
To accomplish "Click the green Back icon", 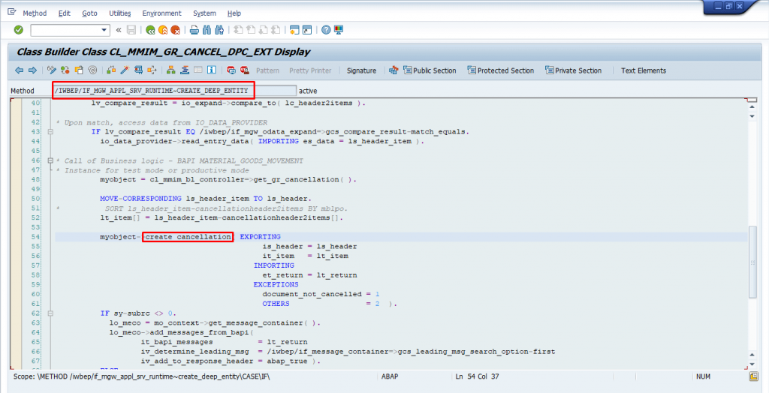I will pyautogui.click(x=150, y=31).
